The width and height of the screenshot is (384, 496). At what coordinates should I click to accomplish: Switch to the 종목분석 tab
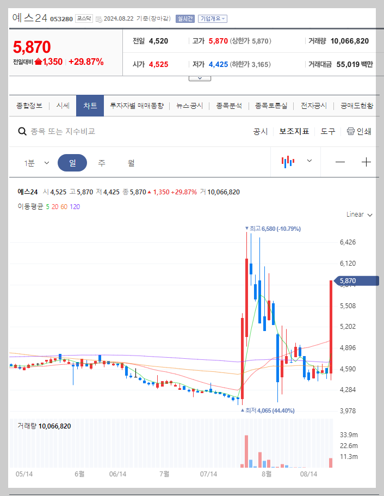(x=229, y=106)
